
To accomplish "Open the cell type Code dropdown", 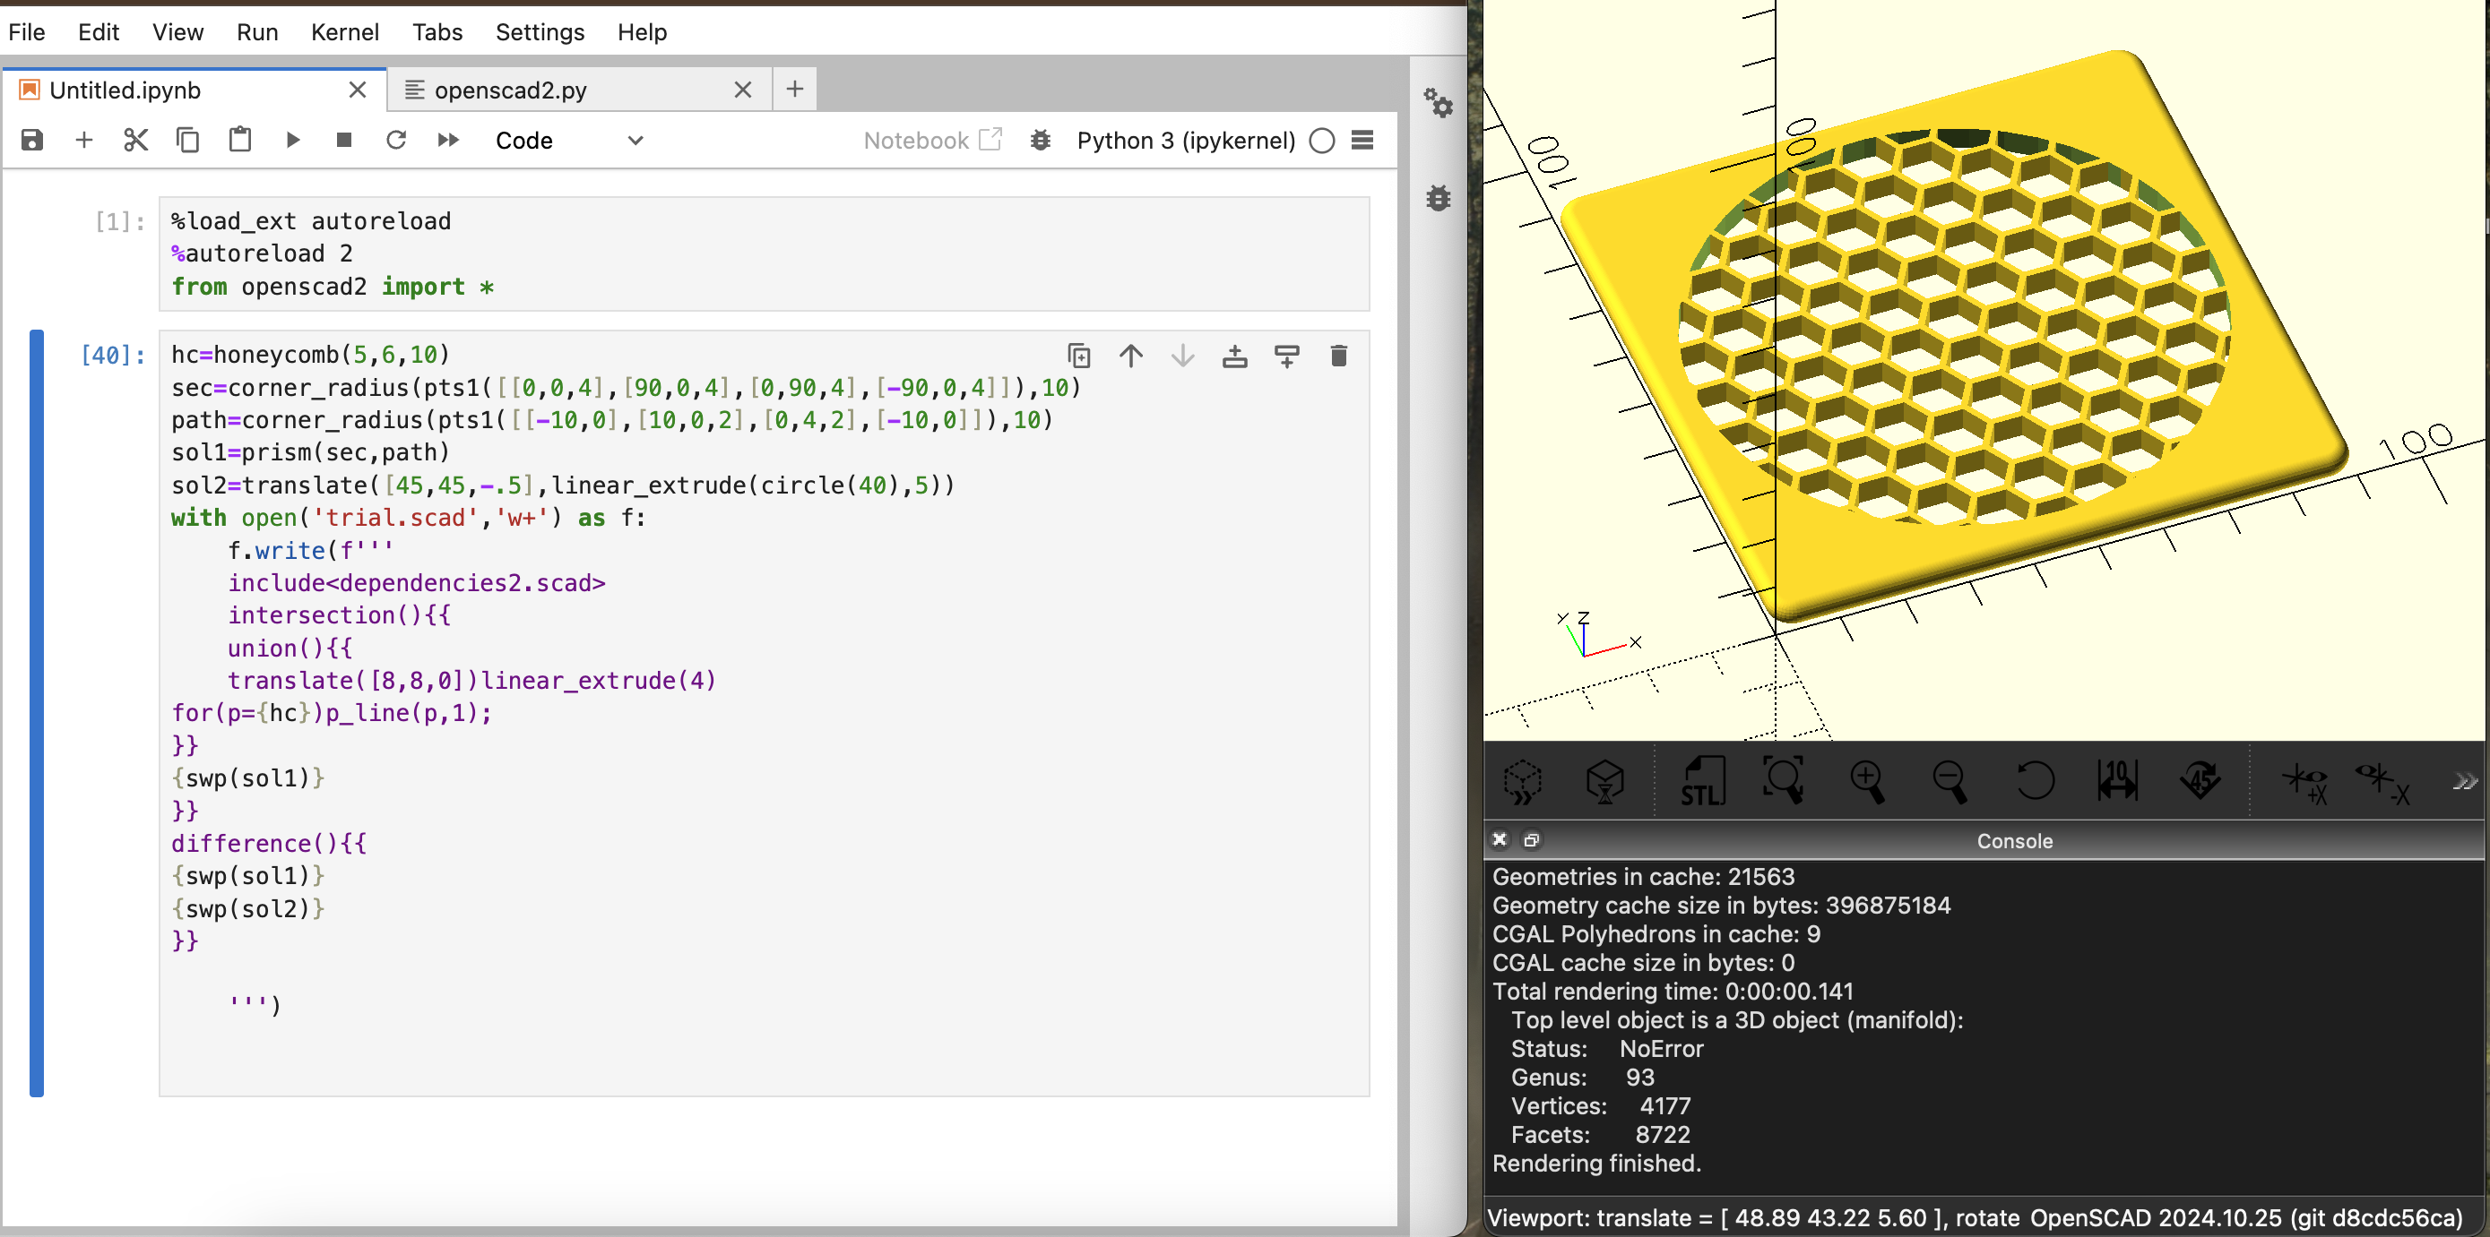I will [x=568, y=140].
